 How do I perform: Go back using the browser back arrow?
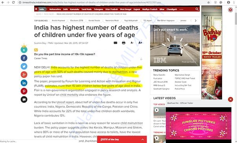pos(3,2)
